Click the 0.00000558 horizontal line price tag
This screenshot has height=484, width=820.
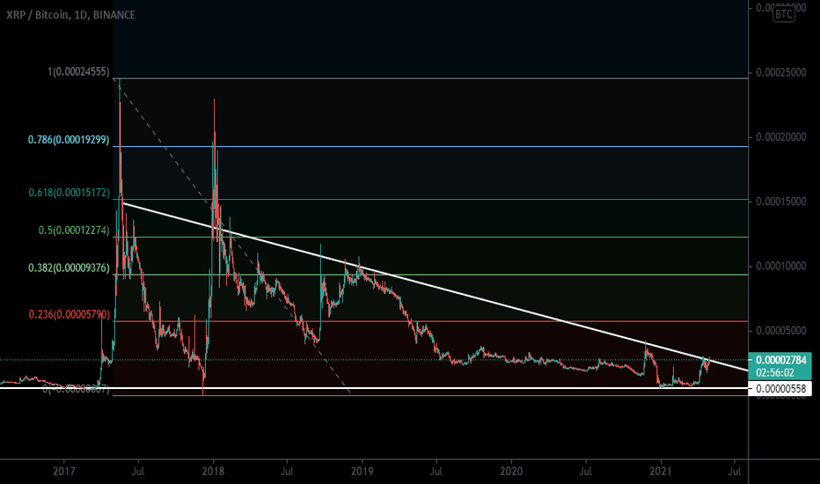[780, 388]
